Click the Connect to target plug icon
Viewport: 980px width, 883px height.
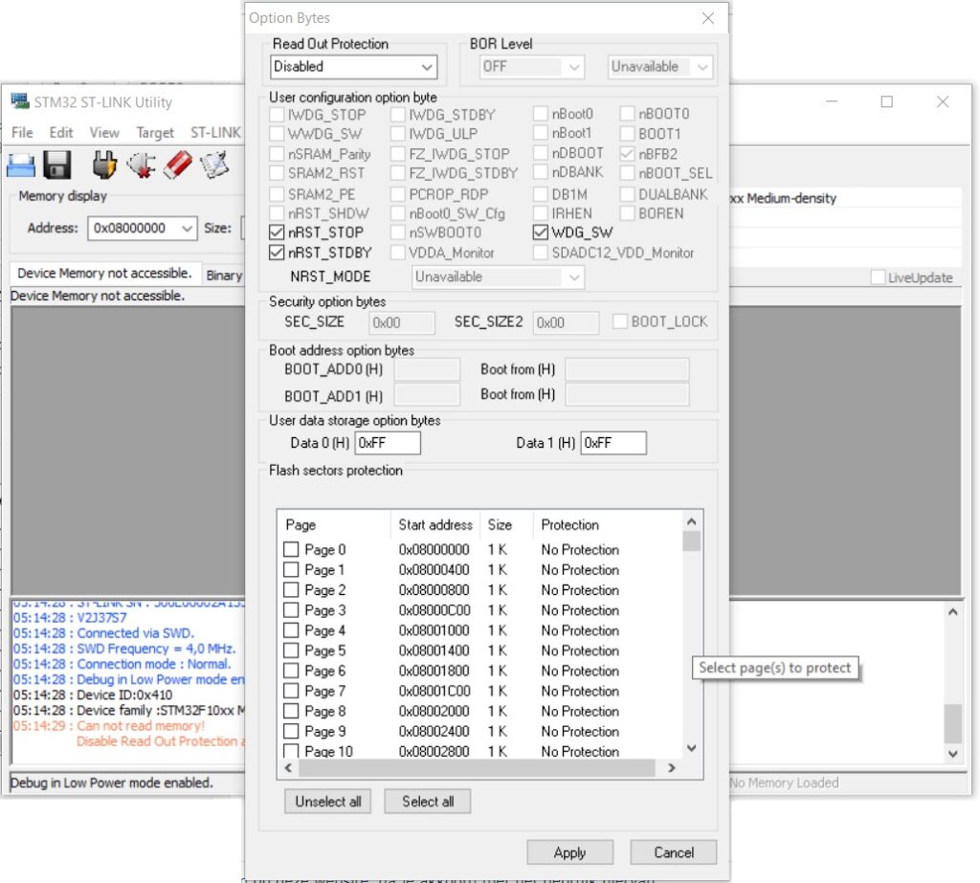tap(104, 166)
